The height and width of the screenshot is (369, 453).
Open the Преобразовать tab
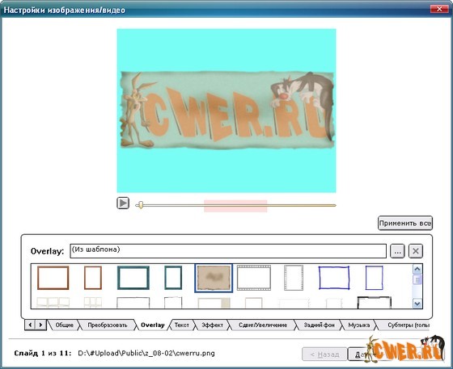click(107, 325)
